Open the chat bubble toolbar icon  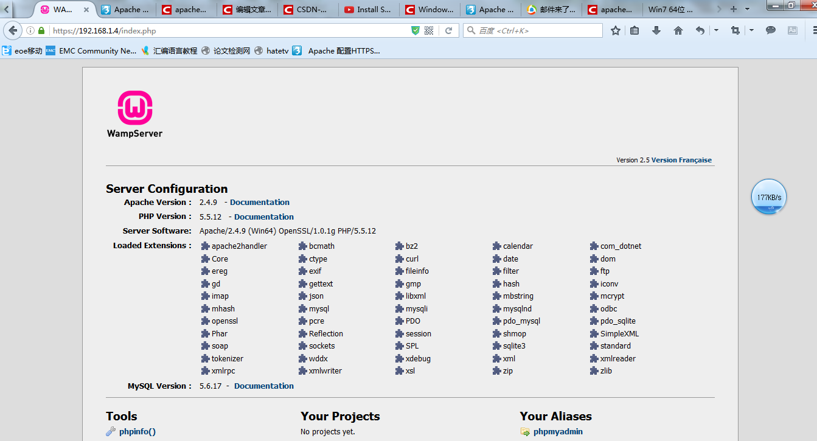[771, 30]
